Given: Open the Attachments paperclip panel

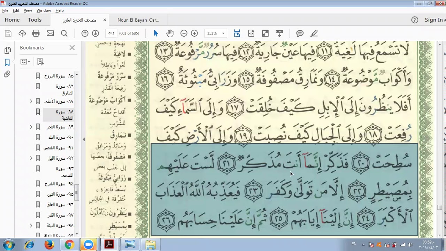Looking at the screenshot, I should [x=7, y=74].
